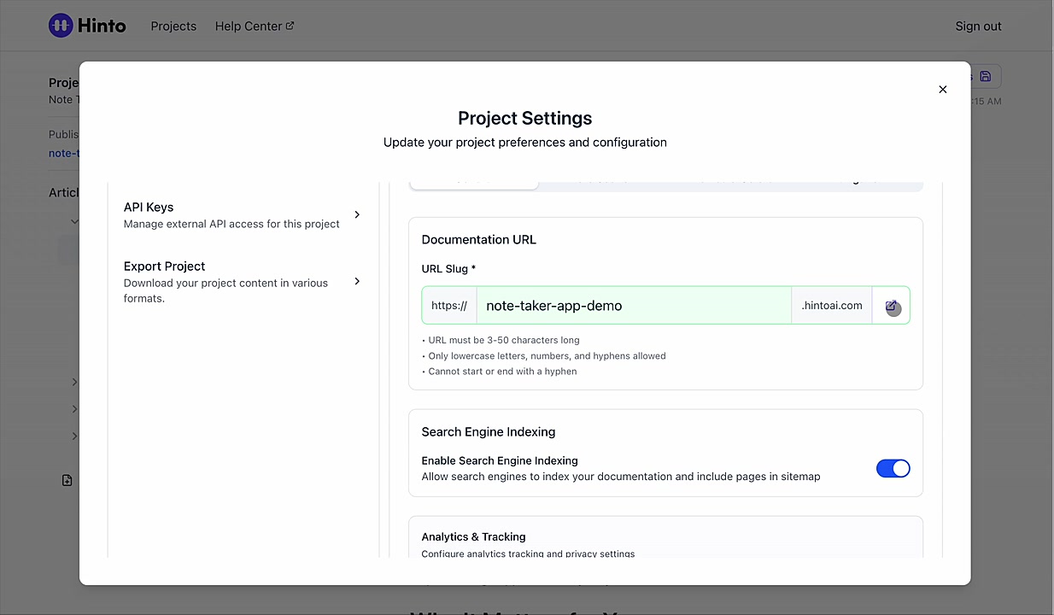Open the Projects menu item
This screenshot has height=615, width=1054.
173,26
